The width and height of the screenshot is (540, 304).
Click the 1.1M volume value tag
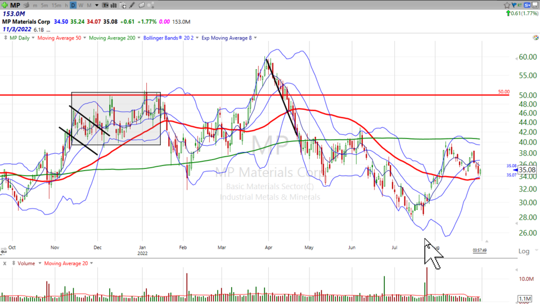[525, 299]
